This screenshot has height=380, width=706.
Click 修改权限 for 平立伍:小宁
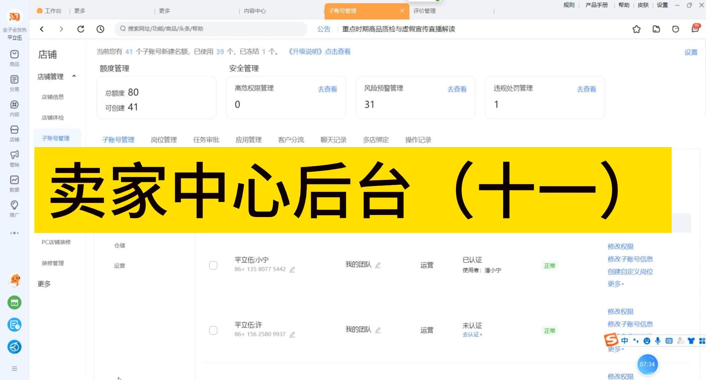(621, 247)
